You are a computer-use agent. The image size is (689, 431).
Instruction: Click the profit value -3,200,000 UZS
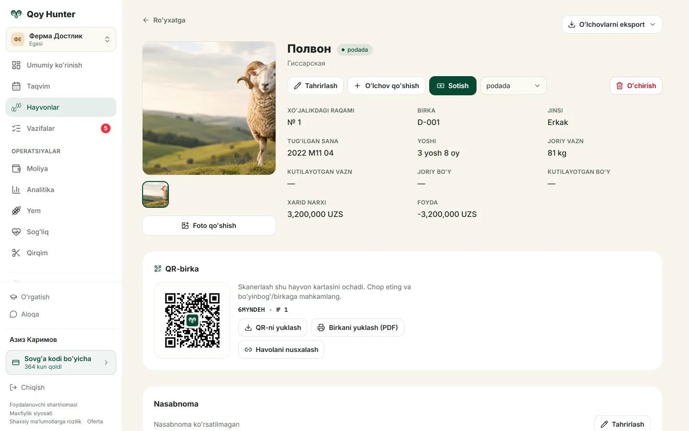click(x=447, y=214)
